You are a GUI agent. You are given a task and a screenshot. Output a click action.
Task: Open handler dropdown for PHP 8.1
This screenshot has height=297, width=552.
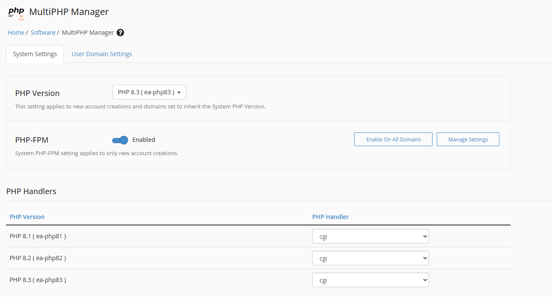pos(370,236)
